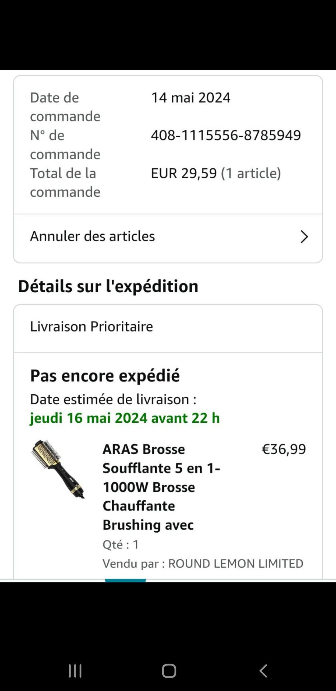Open the recent apps navigation icon
This screenshot has height=691, width=336.
pos(75,671)
